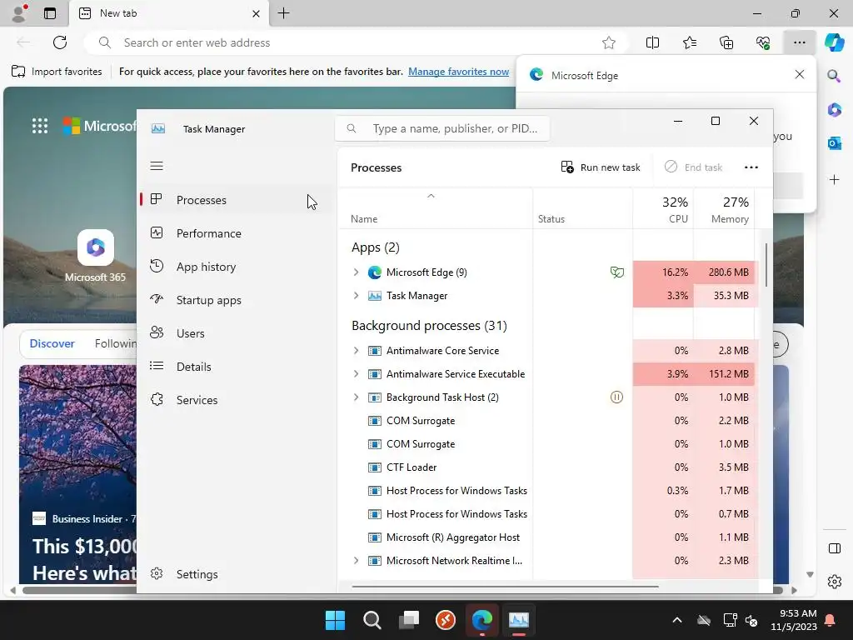Open Edge Settings and more menu
This screenshot has height=640, width=853.
coord(800,42)
